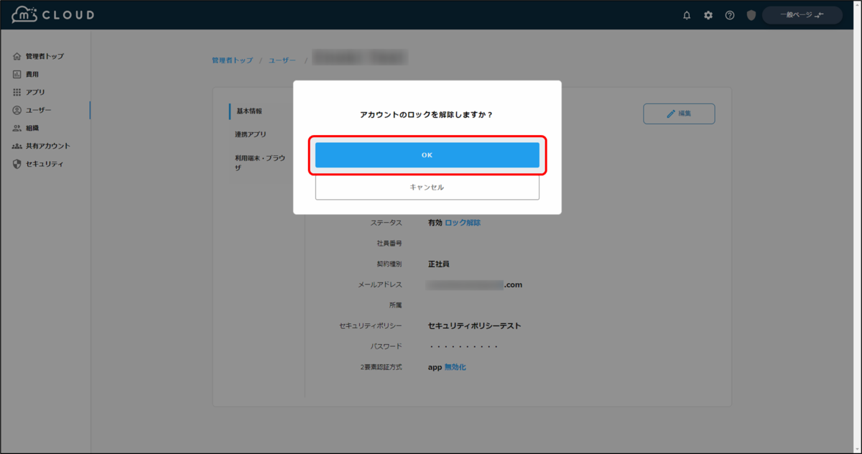Select the 費用 chart icon

[16, 73]
